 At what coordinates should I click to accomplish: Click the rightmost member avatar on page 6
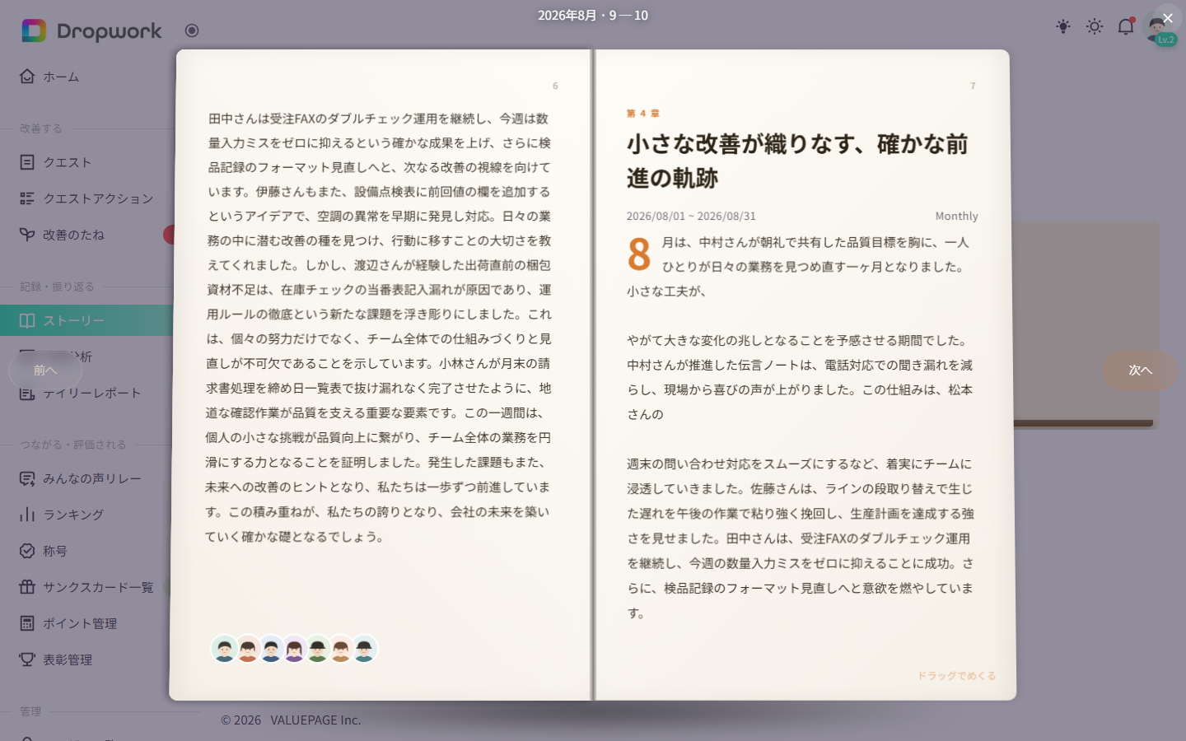coord(364,649)
